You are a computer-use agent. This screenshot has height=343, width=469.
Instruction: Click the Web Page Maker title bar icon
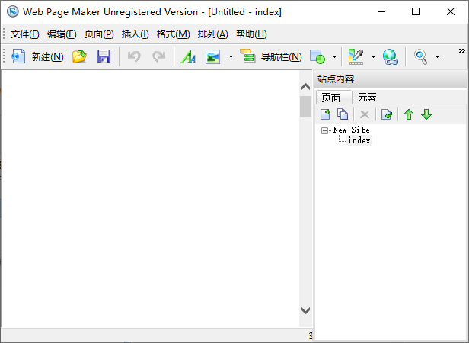(x=12, y=12)
